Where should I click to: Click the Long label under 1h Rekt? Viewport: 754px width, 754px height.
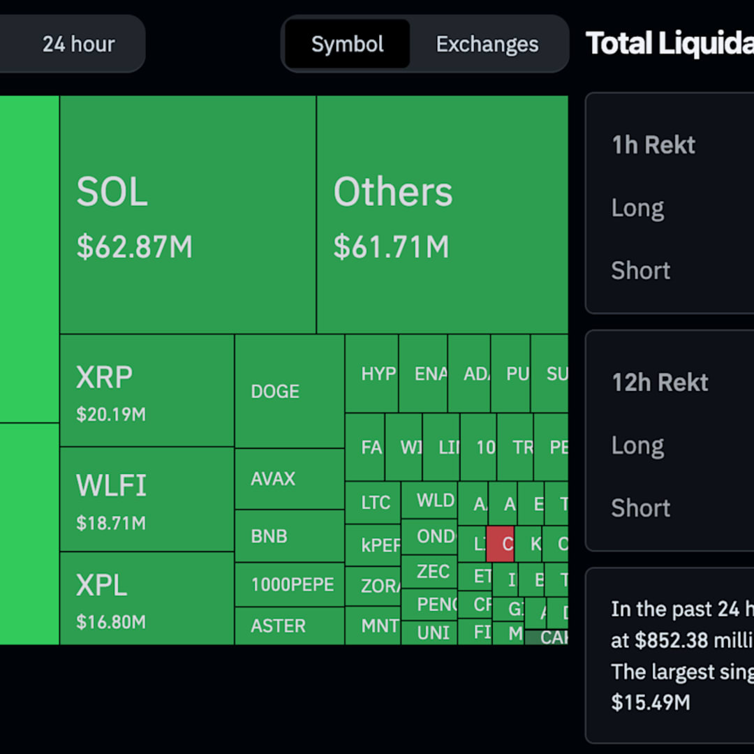coord(637,207)
